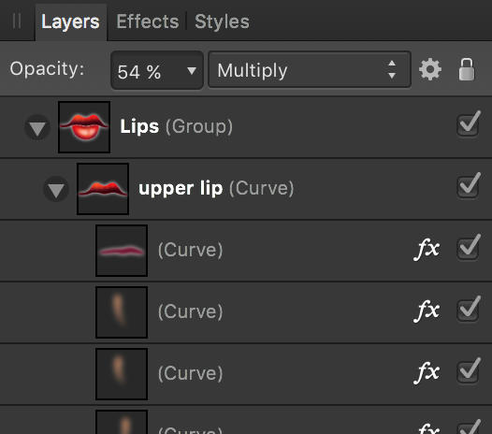The width and height of the screenshot is (492, 434).
Task: Click the lock layer padlock icon
Action: pyautogui.click(x=467, y=69)
